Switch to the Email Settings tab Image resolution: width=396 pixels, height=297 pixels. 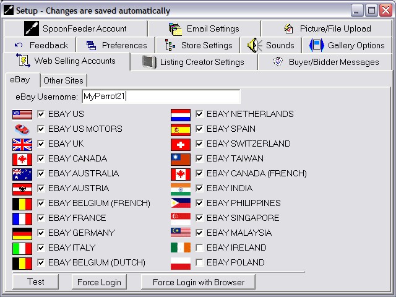click(204, 28)
